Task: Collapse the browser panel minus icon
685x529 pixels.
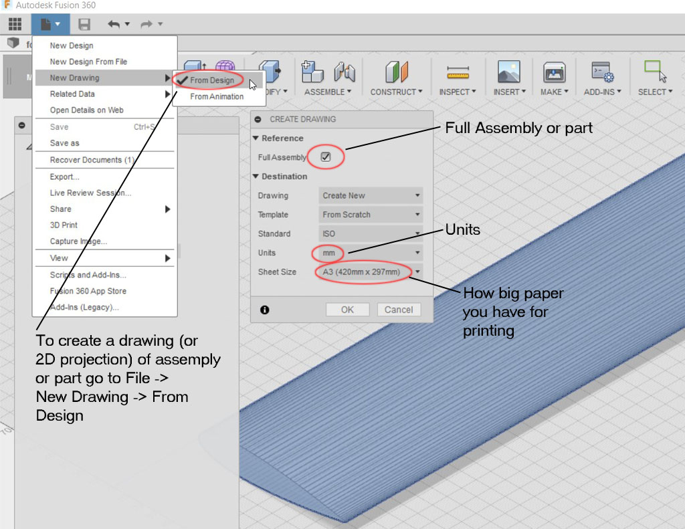Action: [x=22, y=125]
